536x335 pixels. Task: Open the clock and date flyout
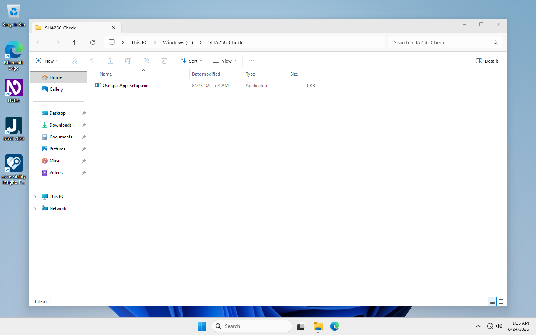click(519, 326)
